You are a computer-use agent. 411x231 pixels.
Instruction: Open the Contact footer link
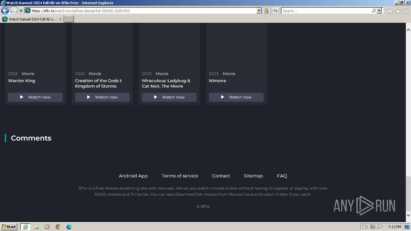(221, 176)
